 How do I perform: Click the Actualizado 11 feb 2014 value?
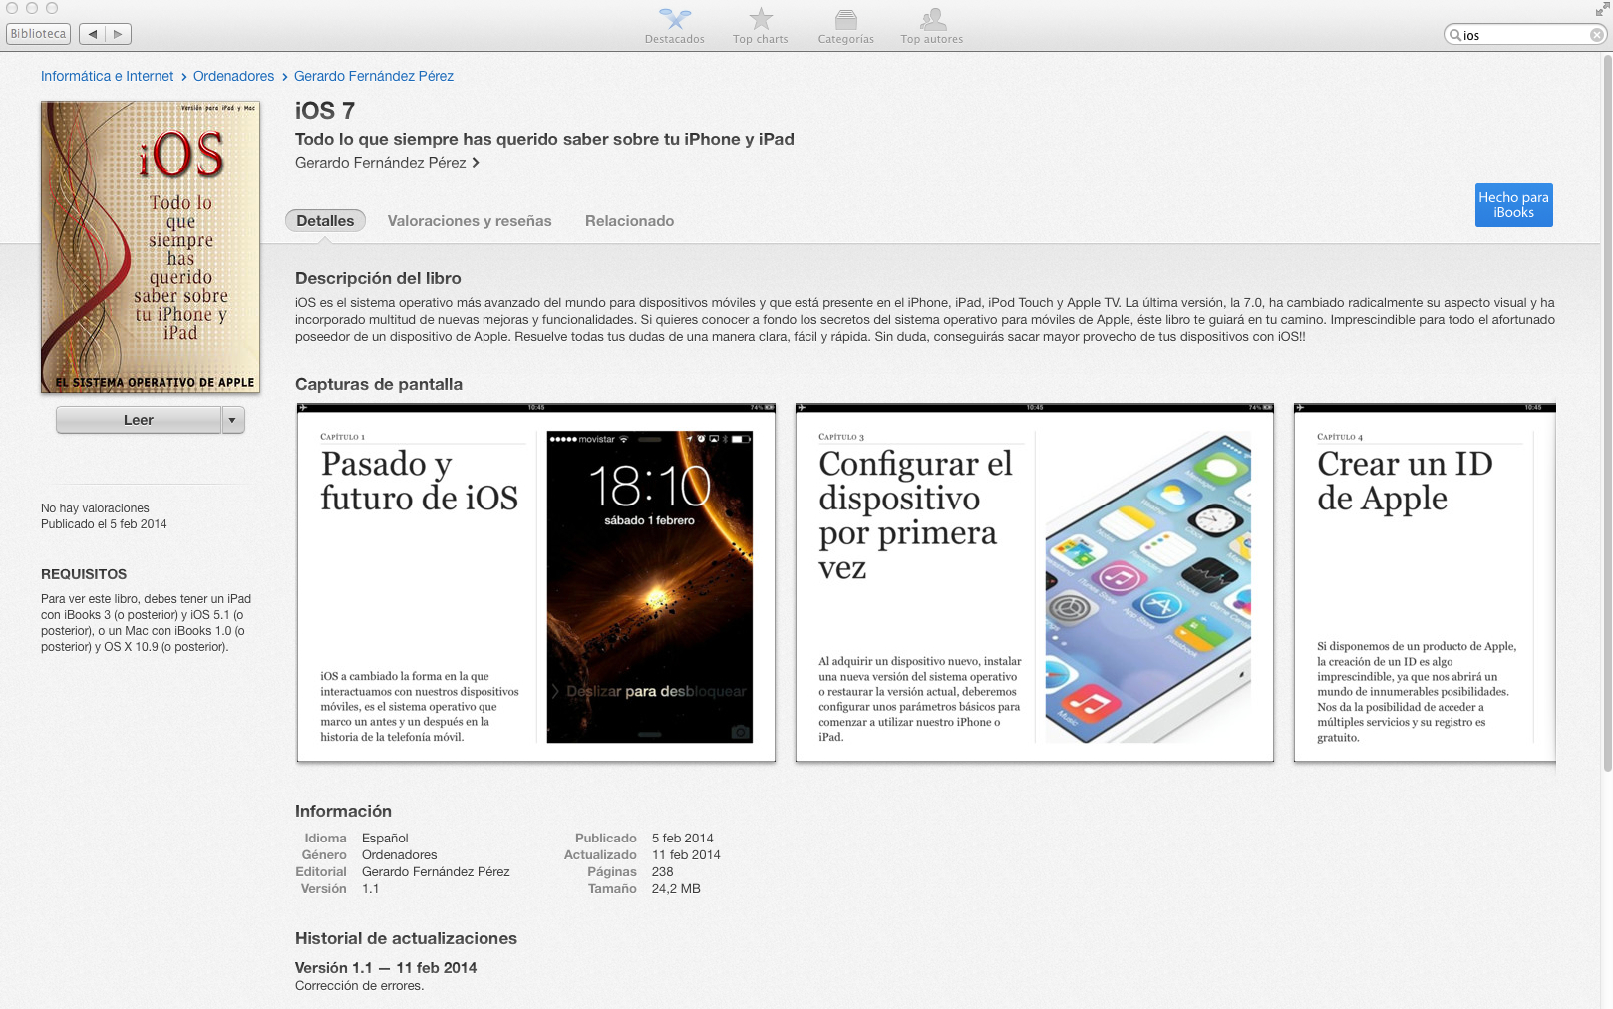686,855
